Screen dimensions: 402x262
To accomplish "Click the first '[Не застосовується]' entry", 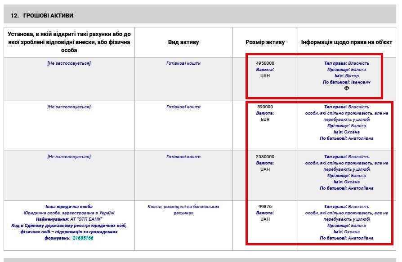I will tap(69, 63).
